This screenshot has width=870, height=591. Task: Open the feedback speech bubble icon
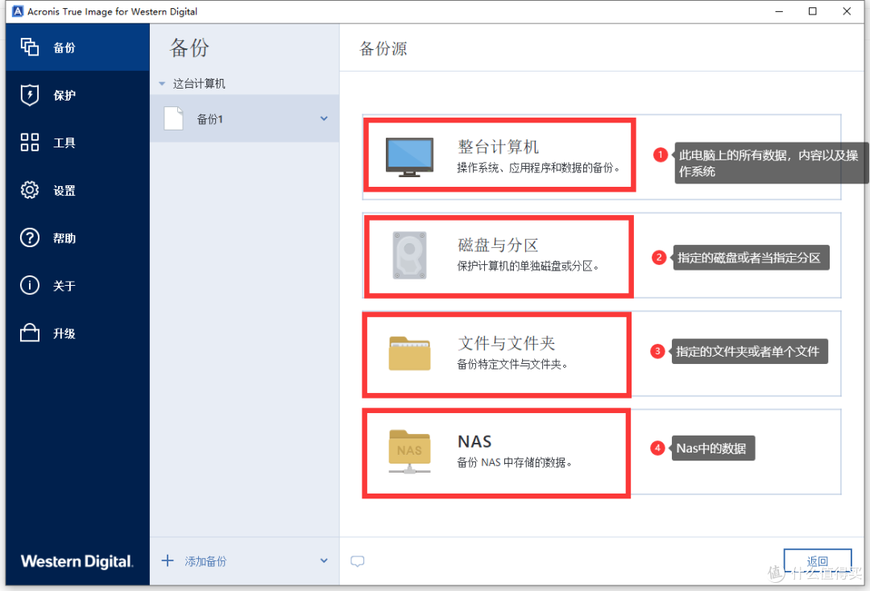pyautogui.click(x=358, y=561)
